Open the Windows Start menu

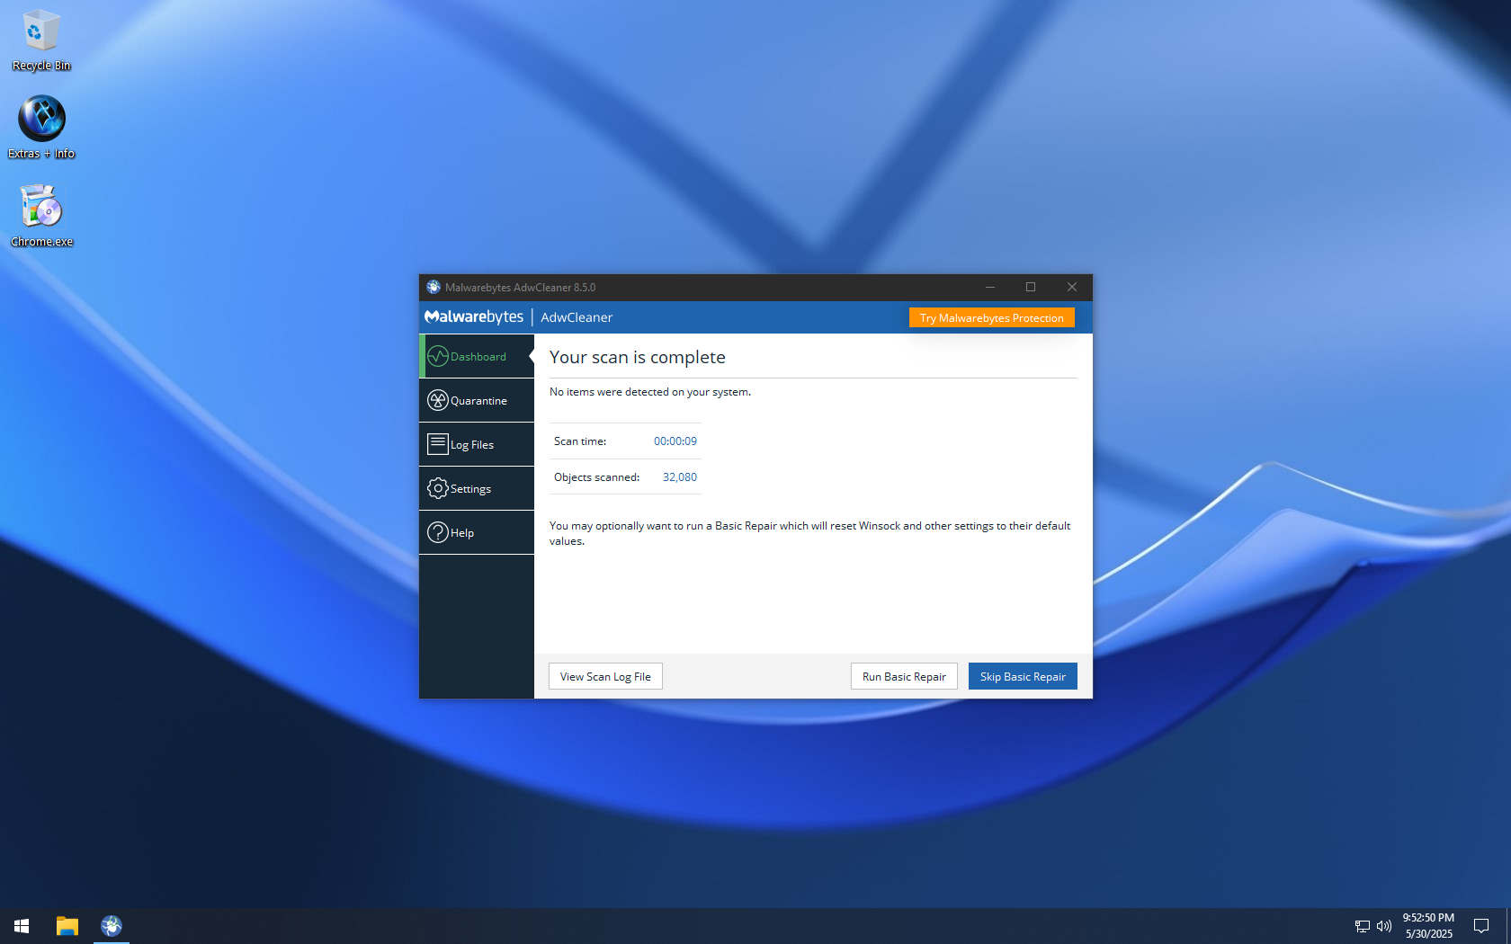tap(22, 926)
